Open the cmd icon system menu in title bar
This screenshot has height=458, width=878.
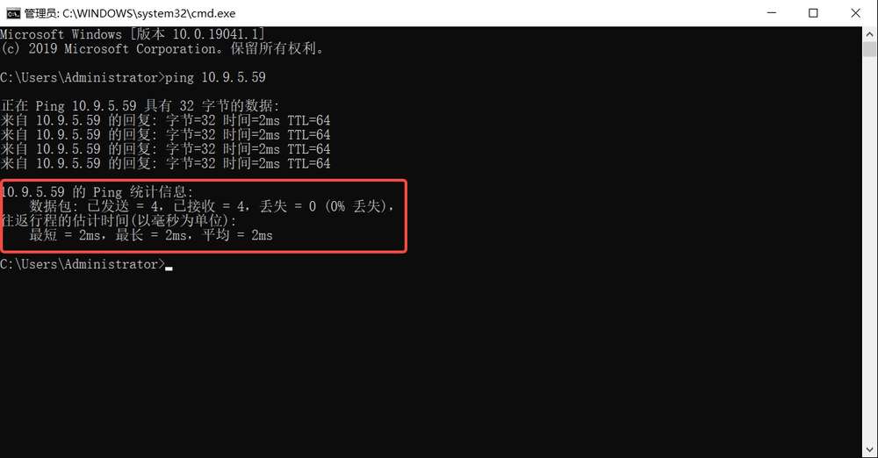13,13
